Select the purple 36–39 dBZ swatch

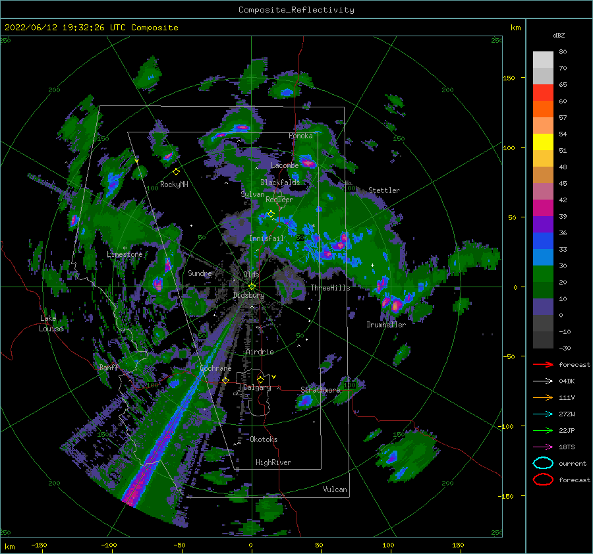(543, 225)
